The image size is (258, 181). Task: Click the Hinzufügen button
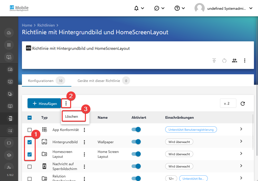[x=44, y=103]
